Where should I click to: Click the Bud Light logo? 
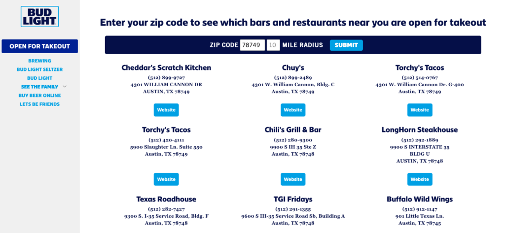(39, 16)
